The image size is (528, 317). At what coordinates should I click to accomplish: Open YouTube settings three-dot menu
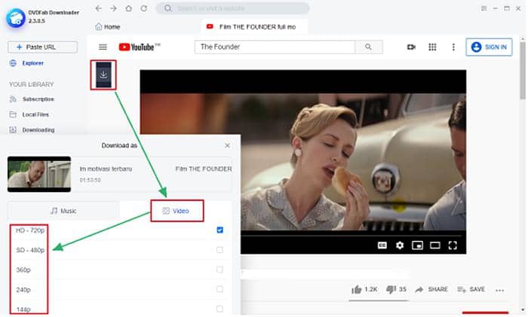coord(453,47)
